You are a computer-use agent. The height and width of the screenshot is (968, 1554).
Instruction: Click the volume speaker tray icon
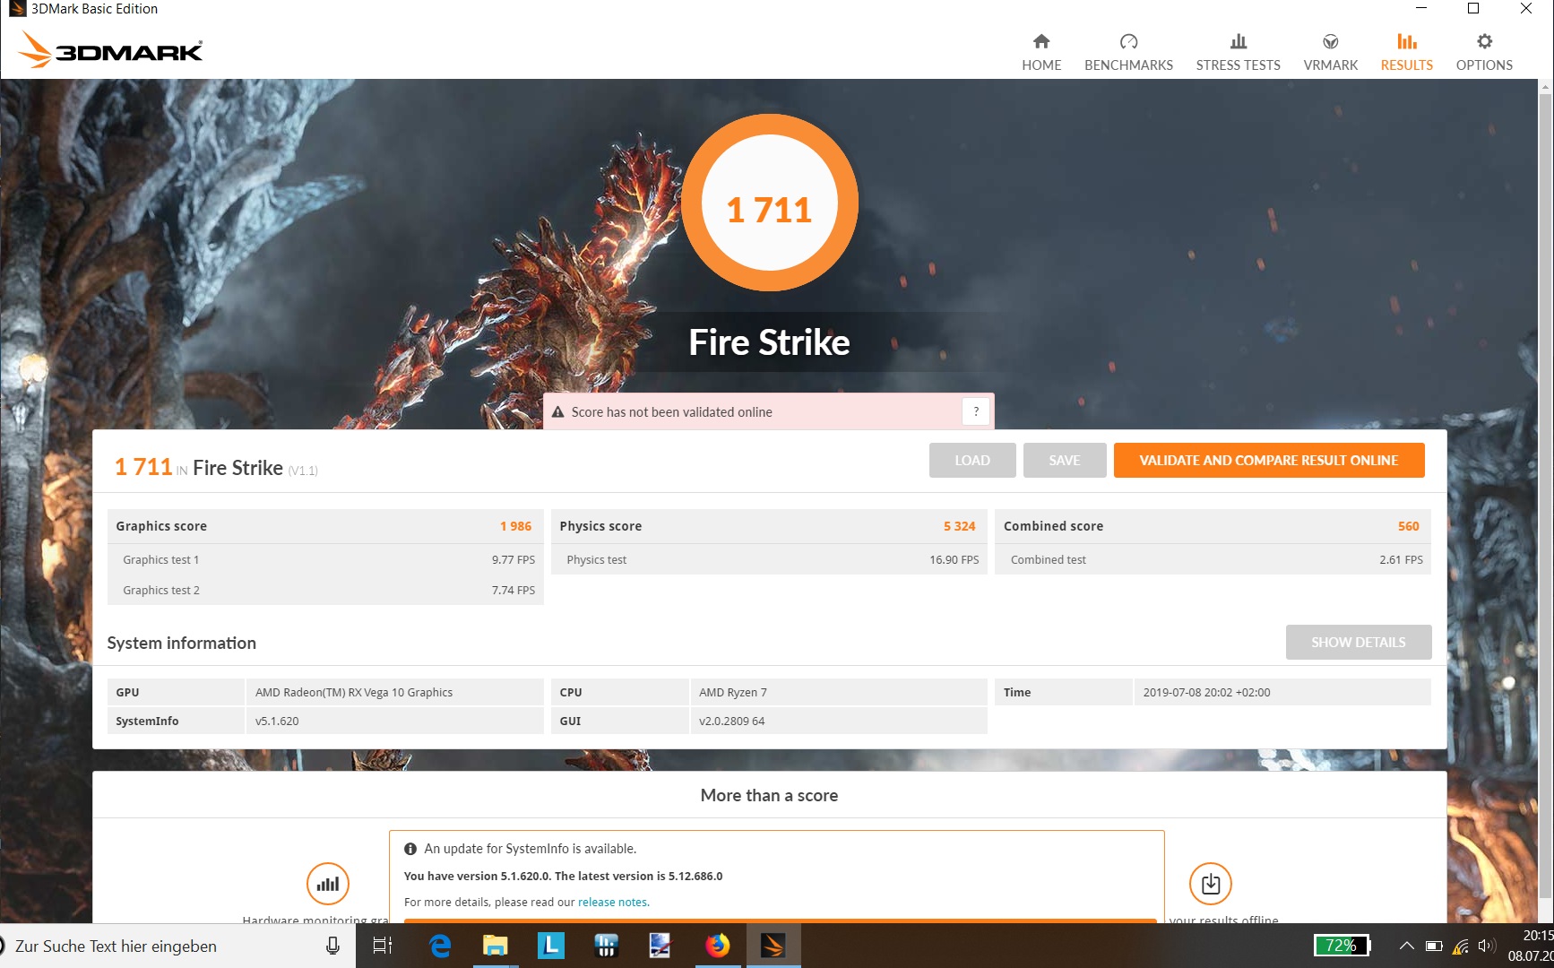1487,946
